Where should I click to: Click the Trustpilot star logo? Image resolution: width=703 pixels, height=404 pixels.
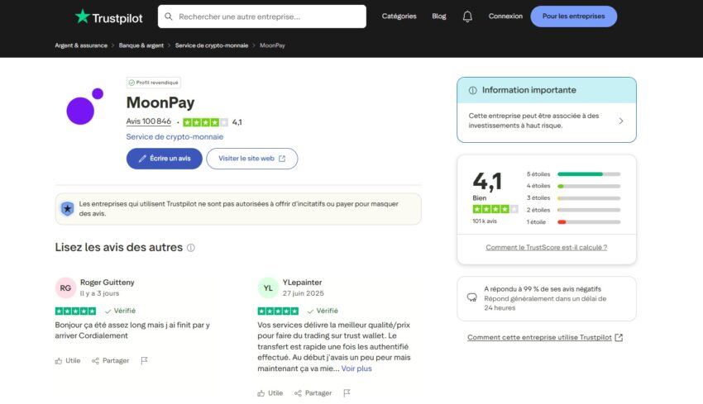pos(83,17)
